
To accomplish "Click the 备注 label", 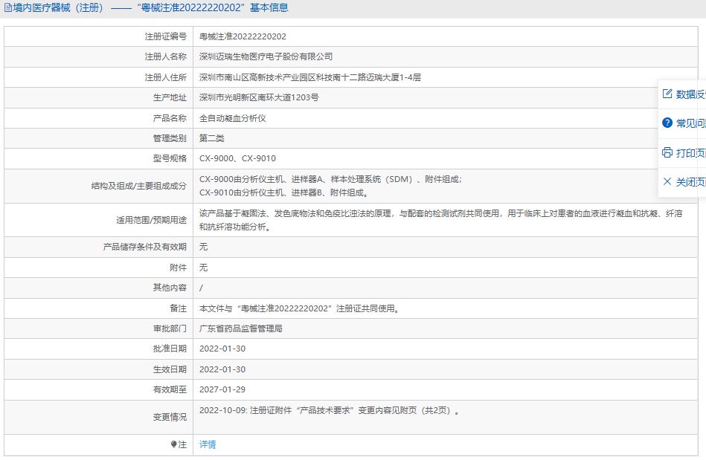I will coord(178,308).
